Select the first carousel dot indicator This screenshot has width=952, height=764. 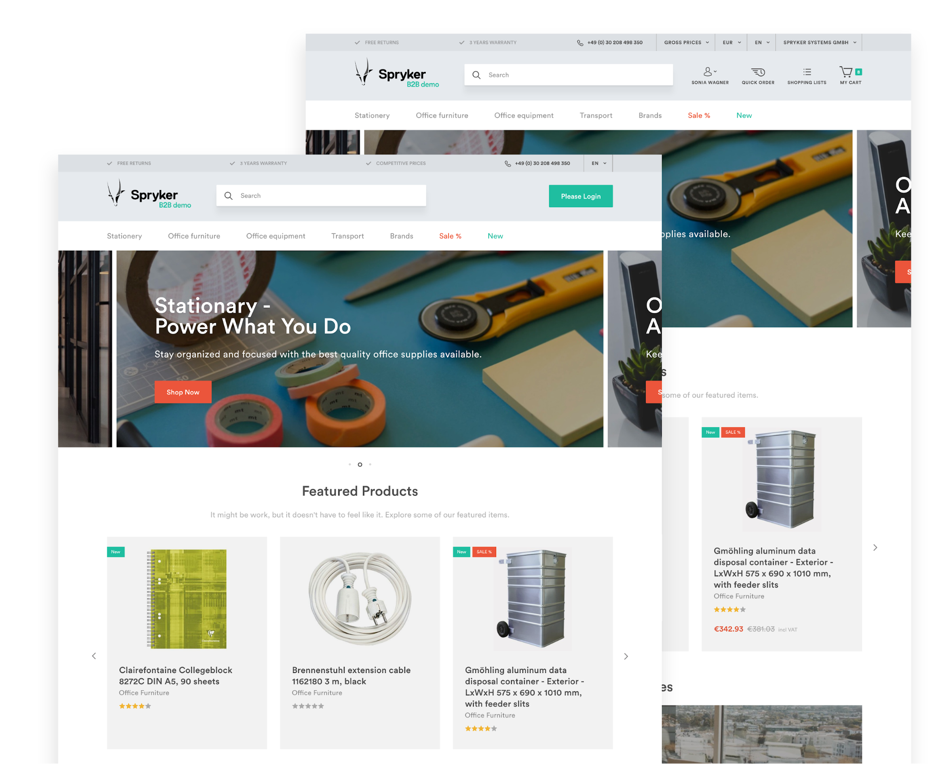pos(350,464)
